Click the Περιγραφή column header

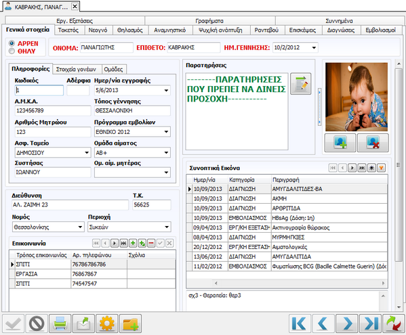(x=329, y=179)
